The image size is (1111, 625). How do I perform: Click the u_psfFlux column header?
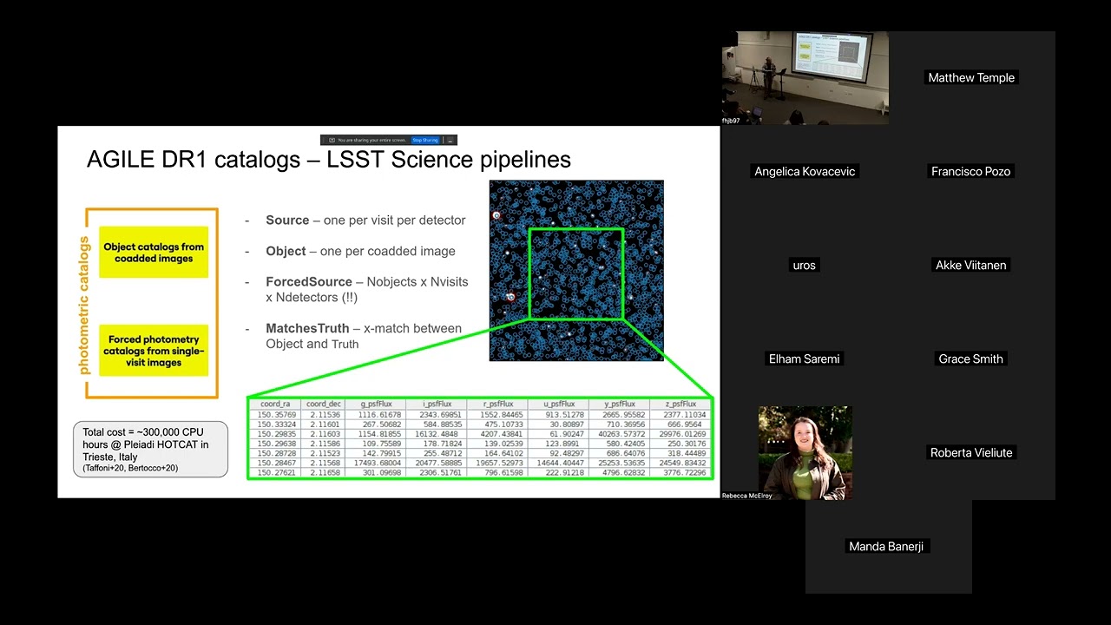click(x=558, y=405)
